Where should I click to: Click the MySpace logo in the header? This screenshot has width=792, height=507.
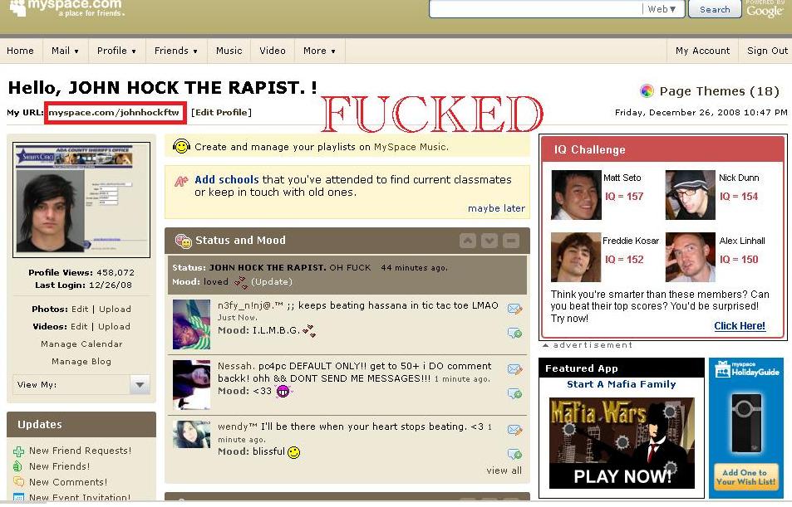[67, 7]
